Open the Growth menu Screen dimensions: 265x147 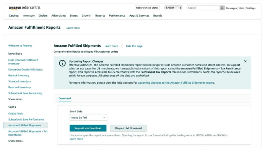click(86, 16)
